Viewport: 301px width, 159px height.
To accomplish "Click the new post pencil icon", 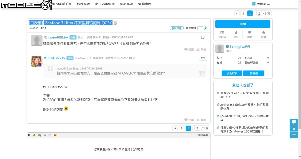I will (x=222, y=33).
